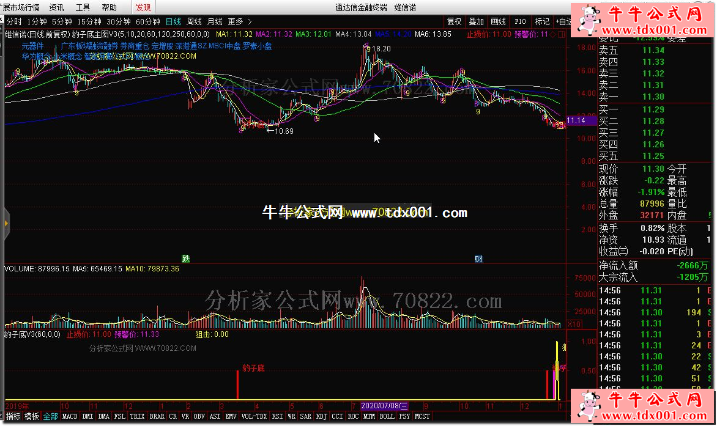Image resolution: width=717 pixels, height=426 pixels.
Task: Select the 全部 indicator tab
Action: (x=50, y=416)
